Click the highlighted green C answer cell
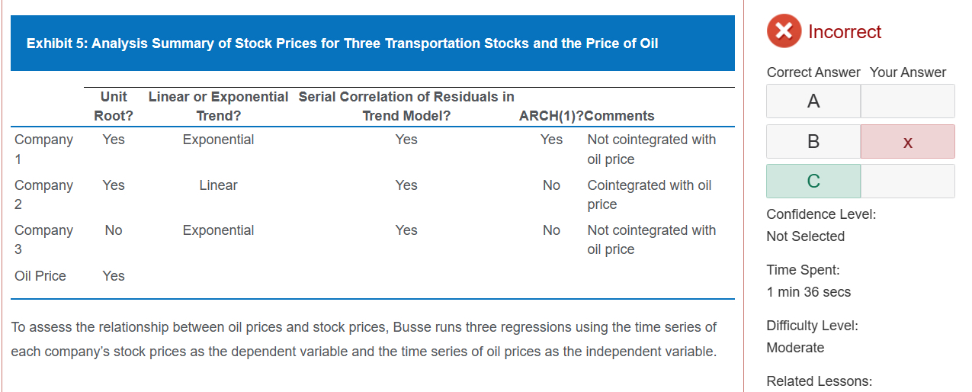The image size is (972, 392). click(813, 181)
